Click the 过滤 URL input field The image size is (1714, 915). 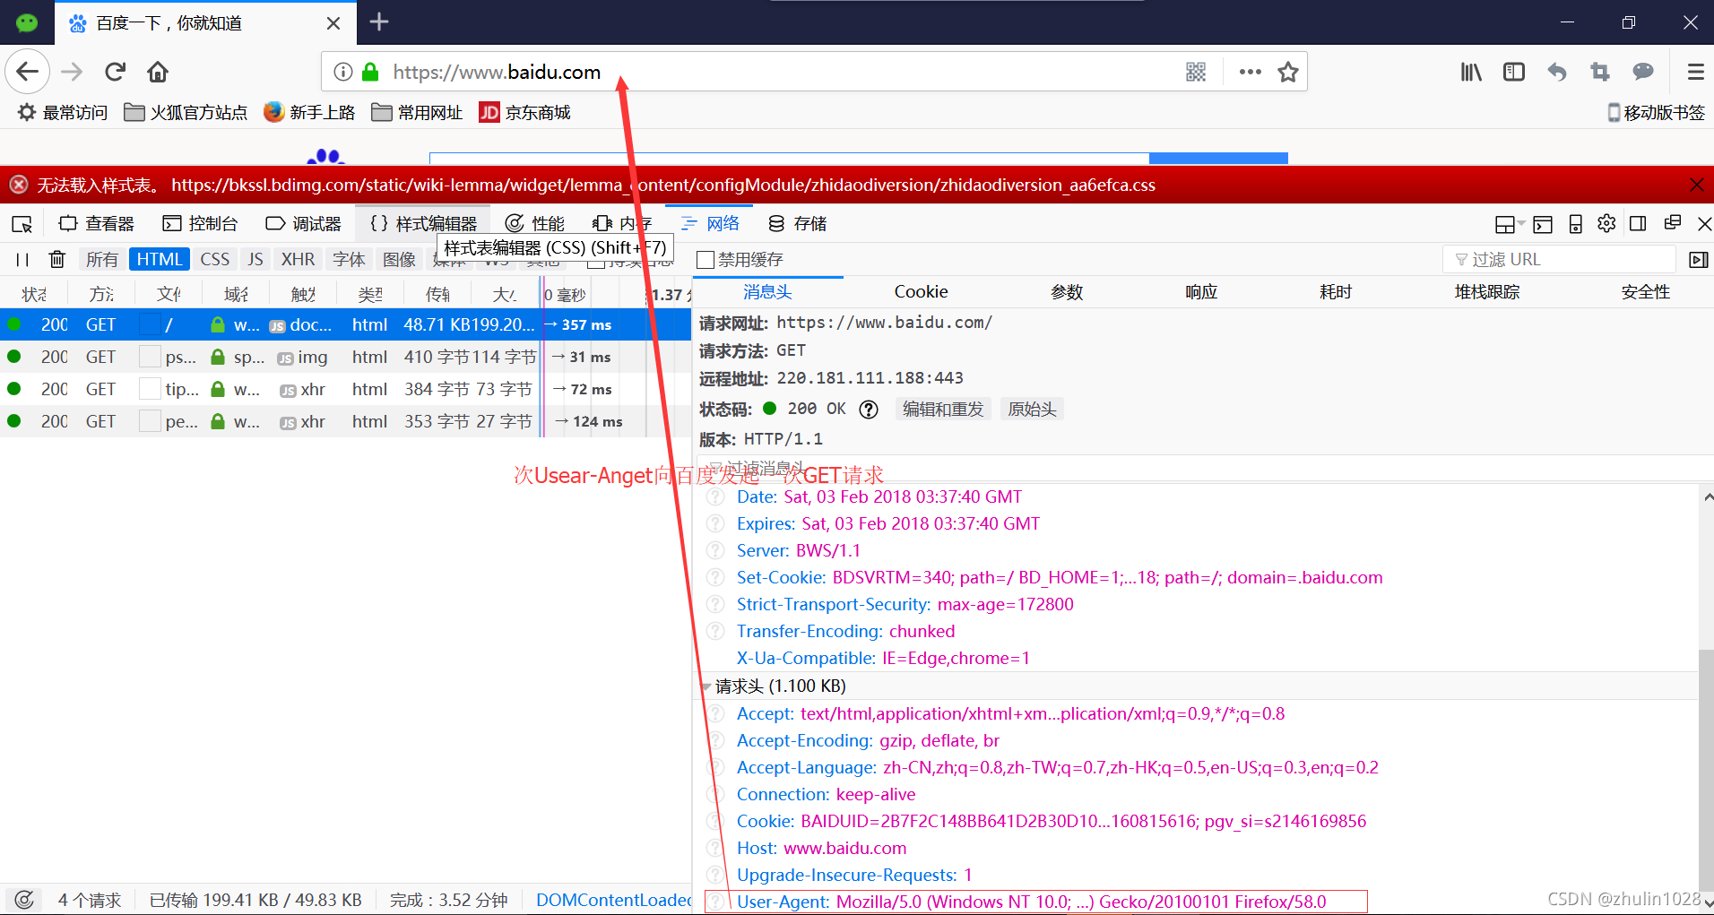(1559, 260)
